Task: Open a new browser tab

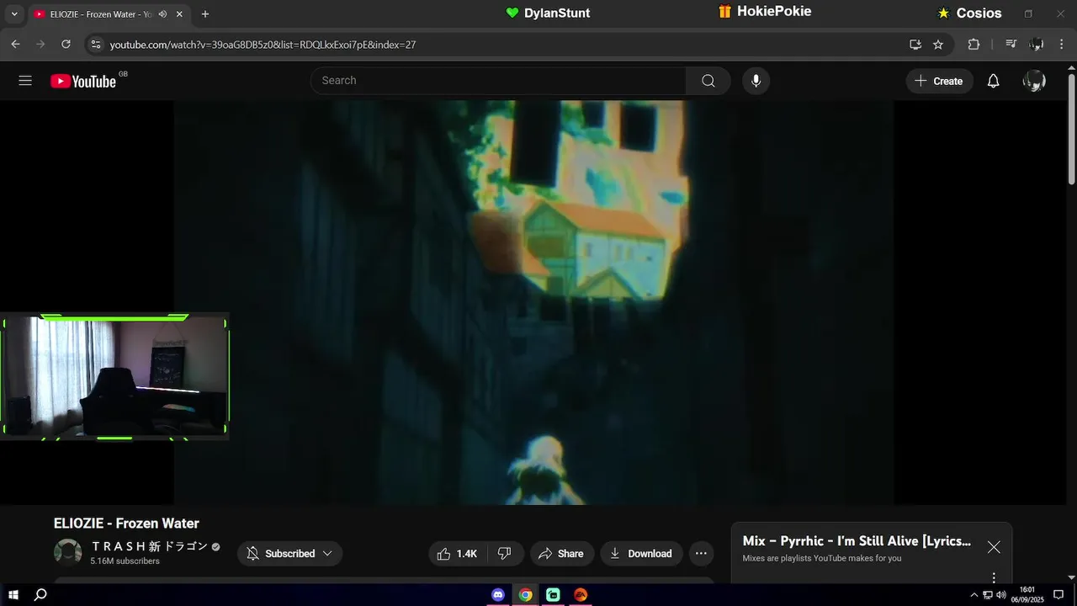Action: (x=205, y=14)
